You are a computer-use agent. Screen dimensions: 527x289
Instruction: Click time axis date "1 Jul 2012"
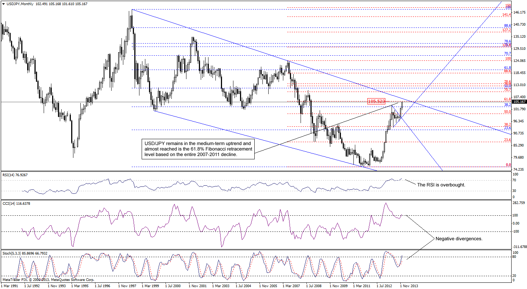coord(384,285)
